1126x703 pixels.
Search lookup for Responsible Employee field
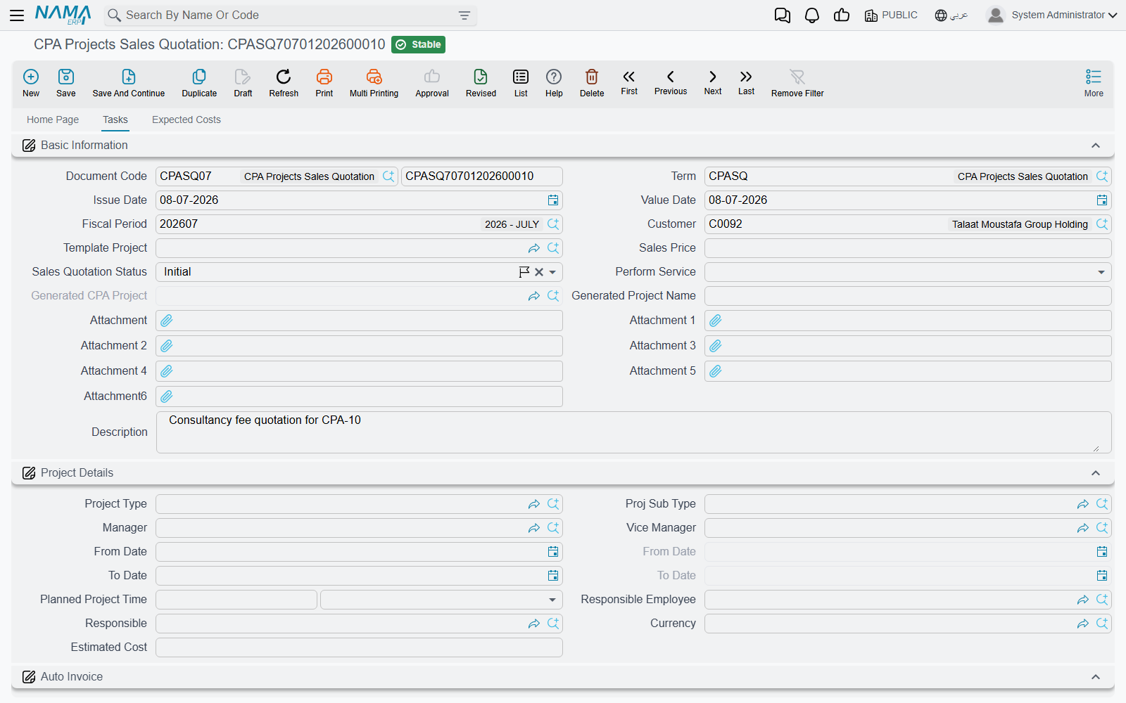click(1102, 600)
